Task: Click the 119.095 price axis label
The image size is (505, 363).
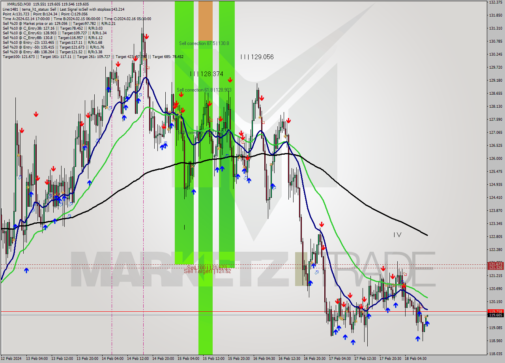Action: 496,328
